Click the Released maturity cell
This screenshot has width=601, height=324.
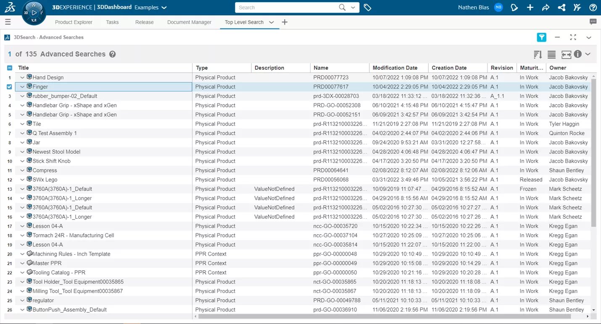tap(531, 180)
